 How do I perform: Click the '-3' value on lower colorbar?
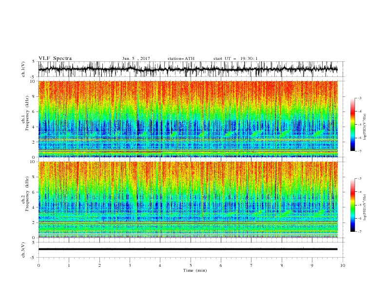point(360,179)
